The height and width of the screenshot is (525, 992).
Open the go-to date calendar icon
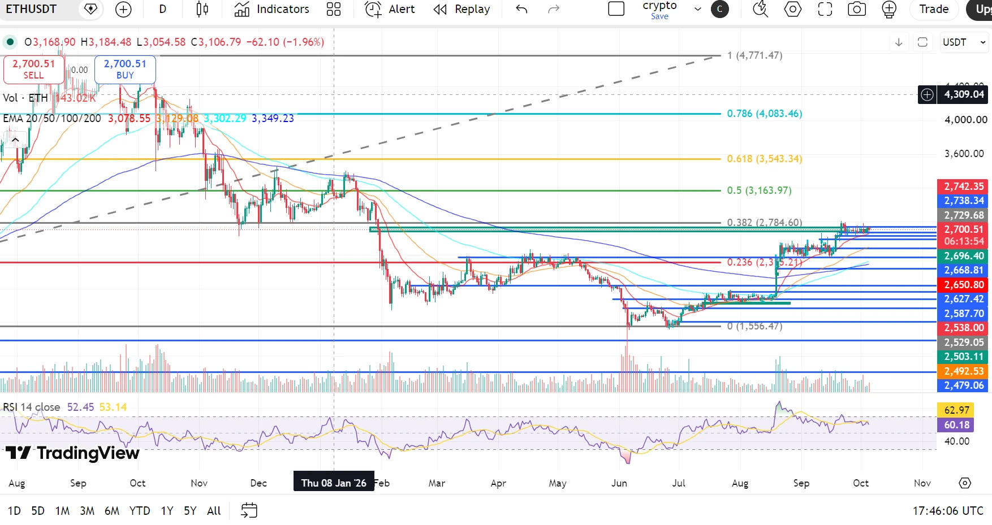tap(249, 510)
